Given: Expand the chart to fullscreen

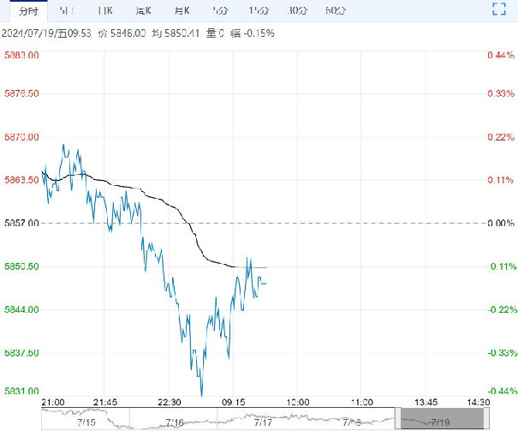Looking at the screenshot, I should click(x=500, y=10).
